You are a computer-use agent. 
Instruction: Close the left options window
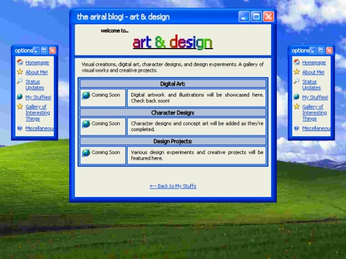(53, 51)
